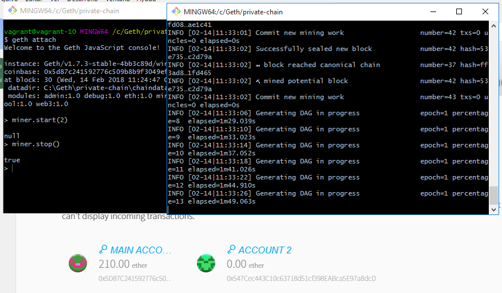502x293 pixels.
Task: Click the 'miner.stop()' command line
Action: pos(31,144)
